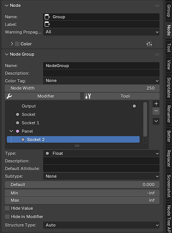Click the empty node Label field

coord(101,24)
